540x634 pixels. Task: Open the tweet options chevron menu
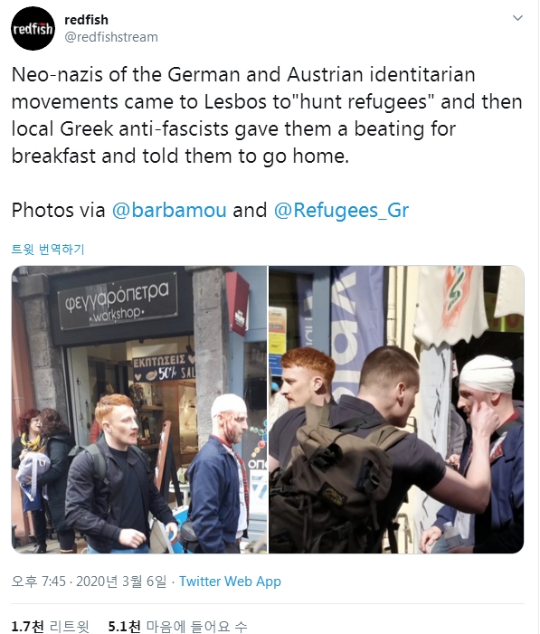[517, 18]
